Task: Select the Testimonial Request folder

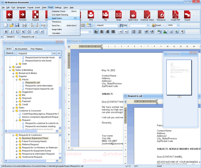Action: point(32,157)
